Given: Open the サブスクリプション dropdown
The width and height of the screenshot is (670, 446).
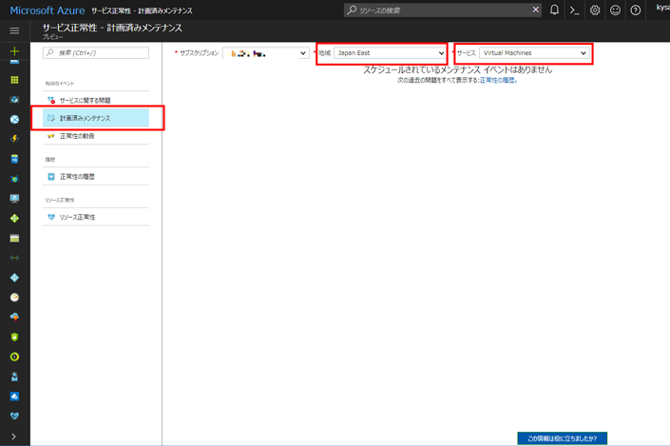Looking at the screenshot, I should click(x=266, y=53).
